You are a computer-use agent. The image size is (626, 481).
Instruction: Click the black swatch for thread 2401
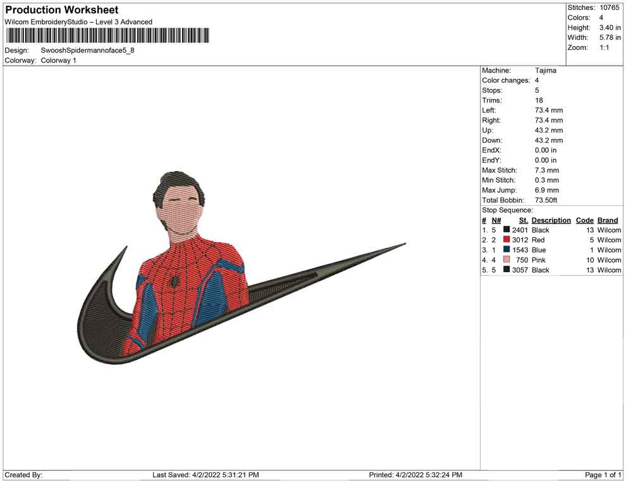(506, 230)
